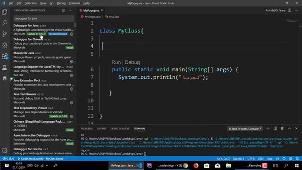Add a new terminal with plus icon
The width and height of the screenshot is (302, 170).
pyautogui.click(x=268, y=128)
